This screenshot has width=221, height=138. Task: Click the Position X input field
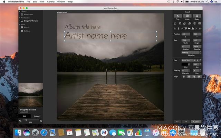click(x=186, y=34)
